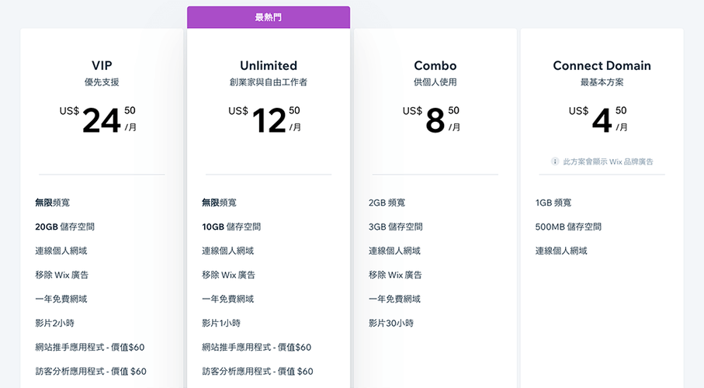Click 無限頻寬 in the Unlimited plan
704x388 pixels.
tap(219, 203)
